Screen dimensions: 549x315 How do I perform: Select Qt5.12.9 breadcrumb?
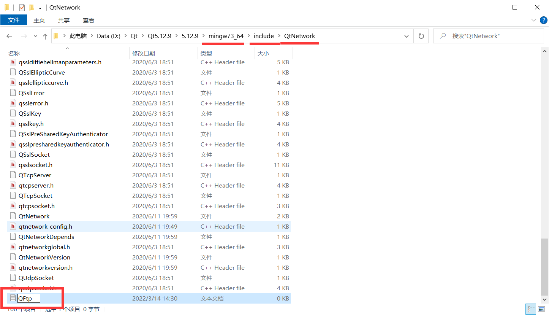(x=160, y=36)
